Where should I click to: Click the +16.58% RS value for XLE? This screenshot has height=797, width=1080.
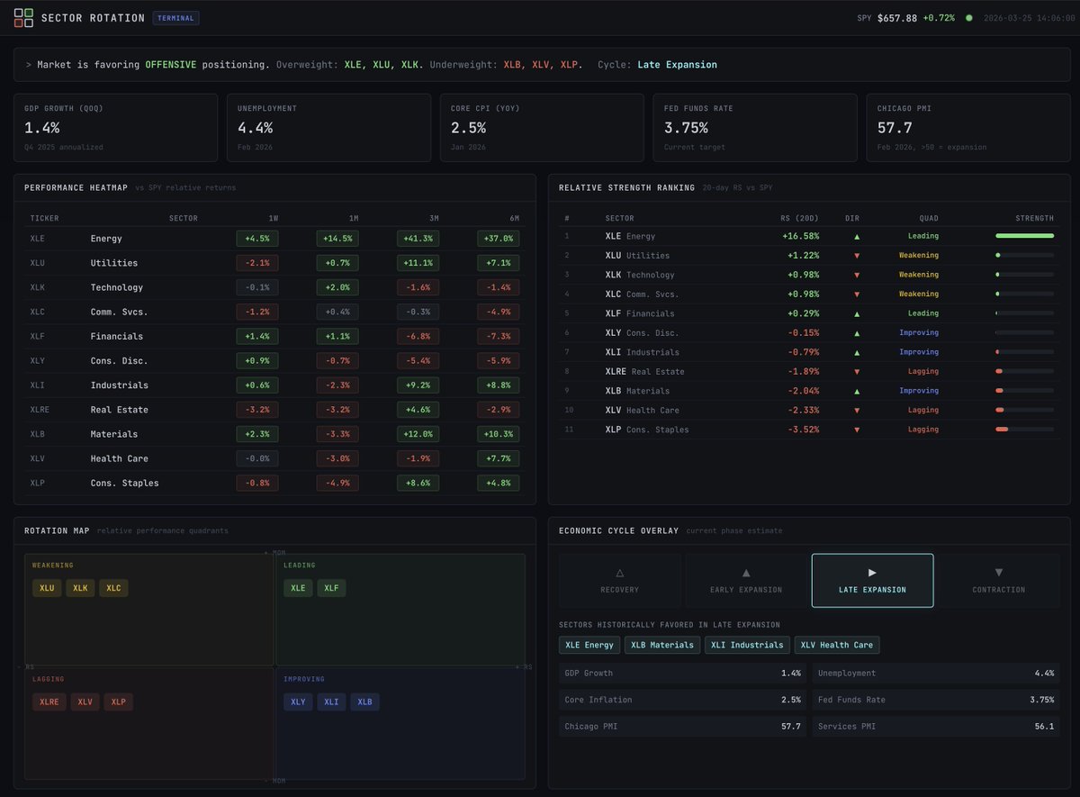801,236
